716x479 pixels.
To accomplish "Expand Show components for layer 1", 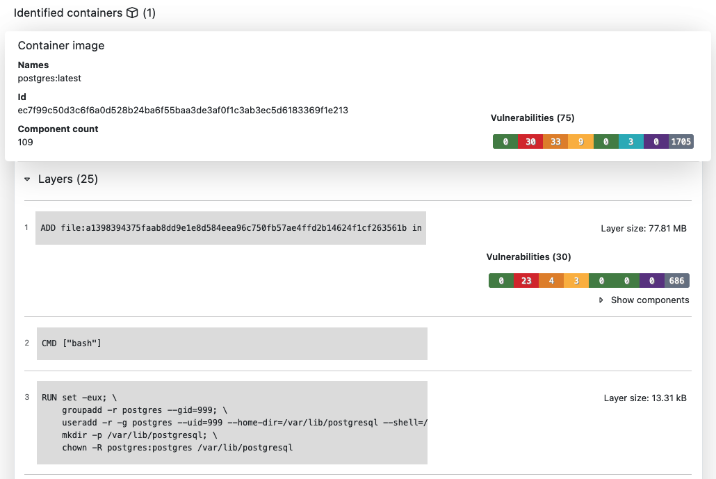I will pos(644,300).
